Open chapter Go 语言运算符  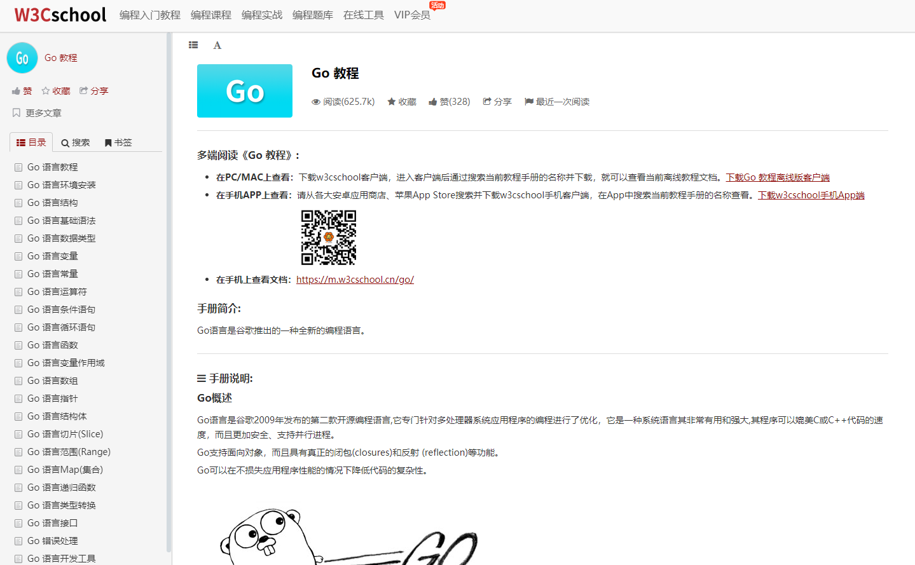point(57,292)
